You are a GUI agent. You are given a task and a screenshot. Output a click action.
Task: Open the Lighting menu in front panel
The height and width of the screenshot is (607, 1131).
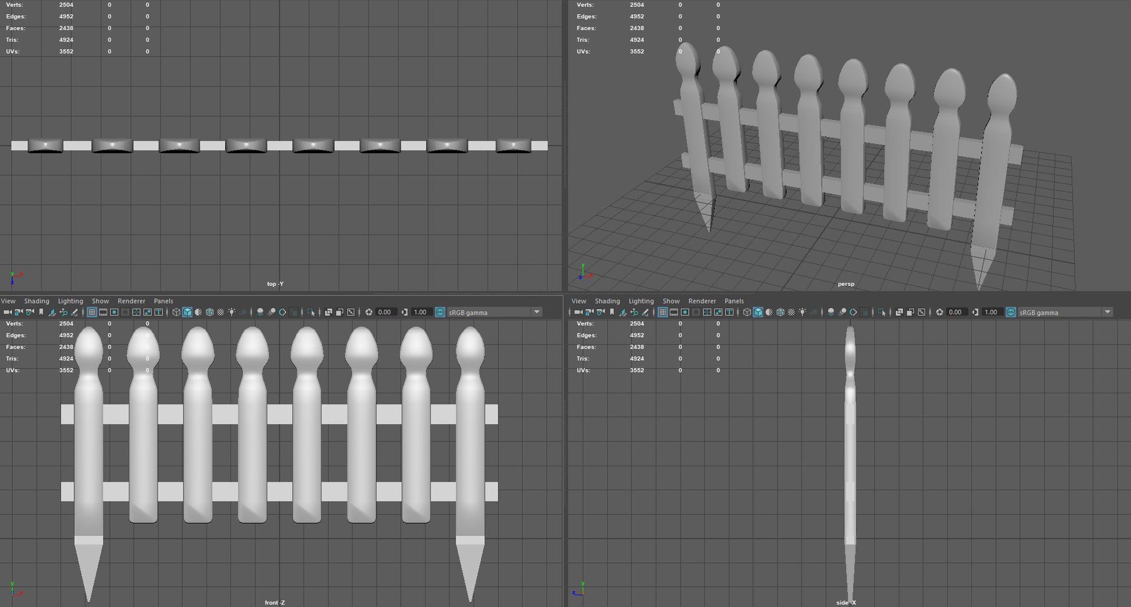(71, 301)
